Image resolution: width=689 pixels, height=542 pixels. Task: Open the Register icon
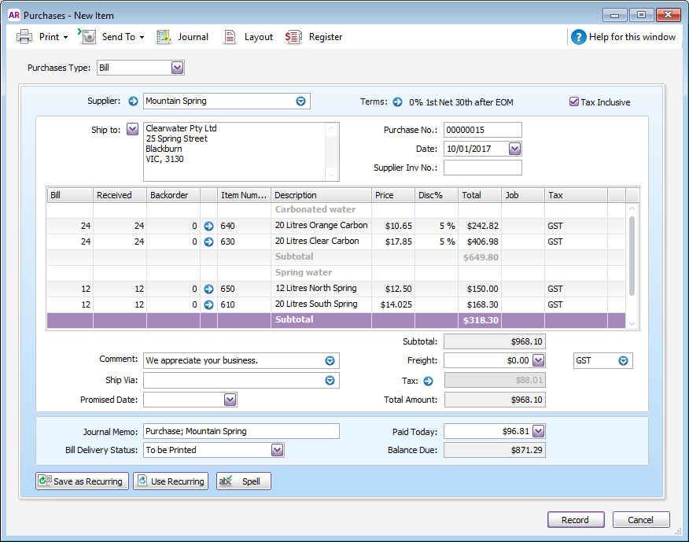[293, 37]
